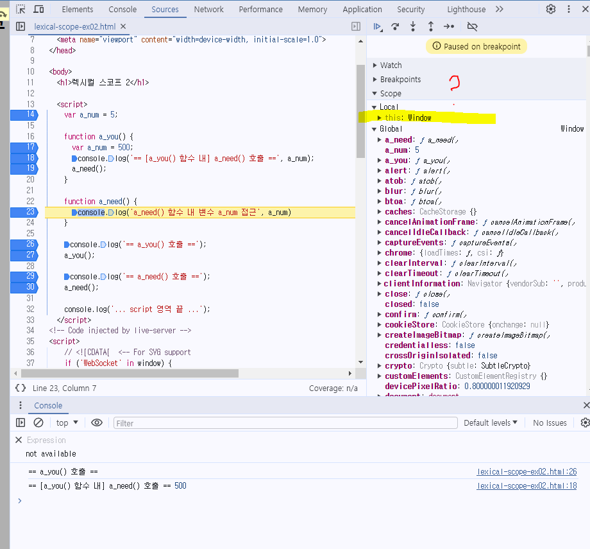Open source link lexical-scope-ex02.html:18
Viewport: 590px width, 549px height.
(x=527, y=486)
